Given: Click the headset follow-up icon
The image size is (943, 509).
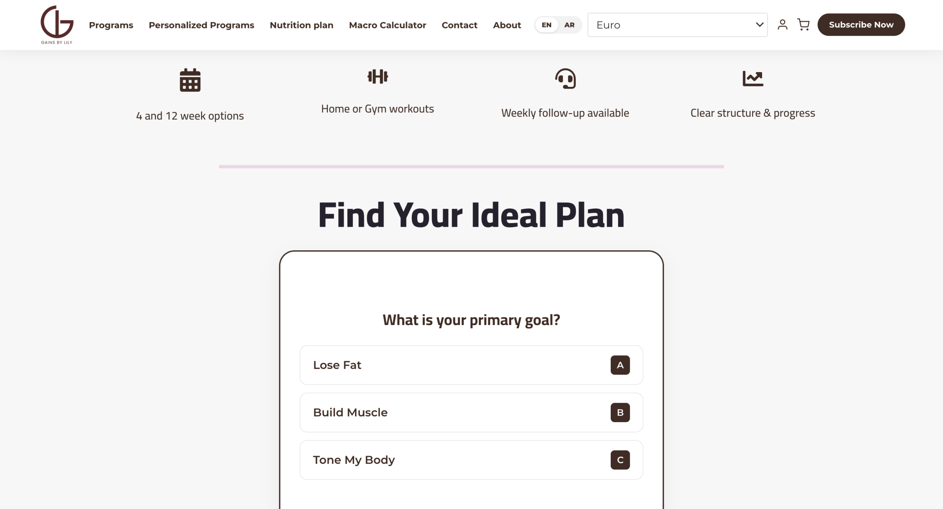Looking at the screenshot, I should pos(565,78).
